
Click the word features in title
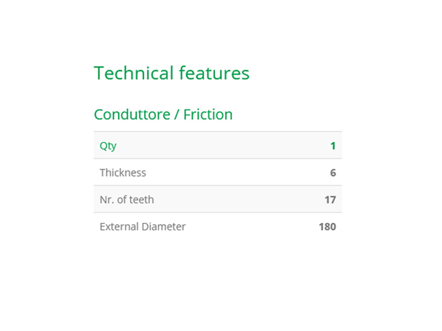point(214,73)
